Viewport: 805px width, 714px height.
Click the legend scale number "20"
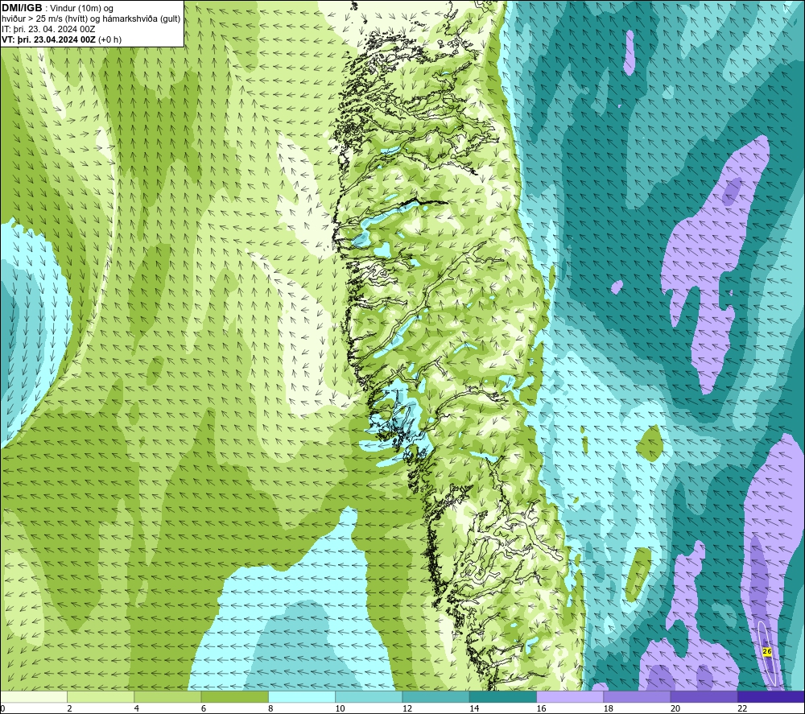[x=675, y=708]
